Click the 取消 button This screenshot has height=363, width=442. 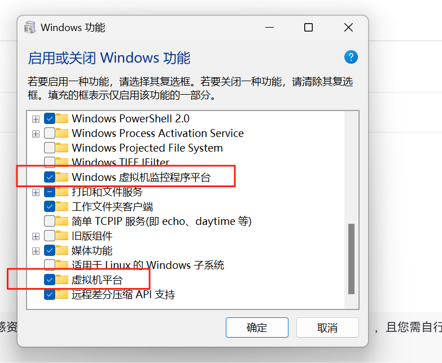coord(327,327)
